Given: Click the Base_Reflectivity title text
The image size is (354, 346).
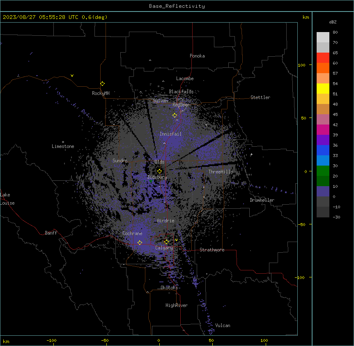Looking at the screenshot, I should coord(177,6).
